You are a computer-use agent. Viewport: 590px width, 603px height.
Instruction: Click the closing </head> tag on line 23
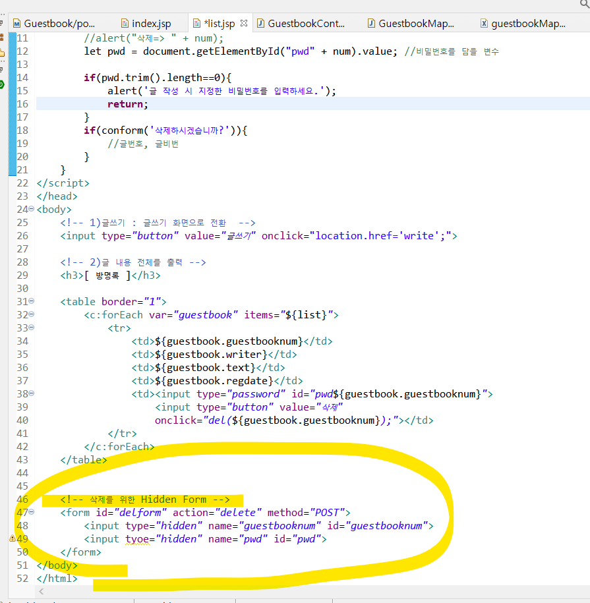[x=57, y=196]
